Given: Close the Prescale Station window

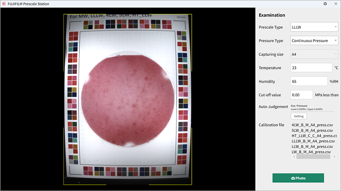Looking at the screenshot, I should [336, 4].
